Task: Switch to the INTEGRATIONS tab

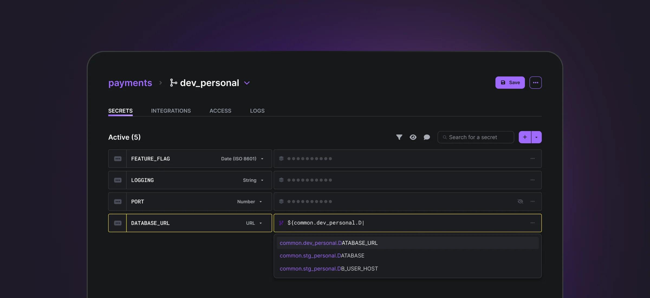Action: pyautogui.click(x=171, y=111)
